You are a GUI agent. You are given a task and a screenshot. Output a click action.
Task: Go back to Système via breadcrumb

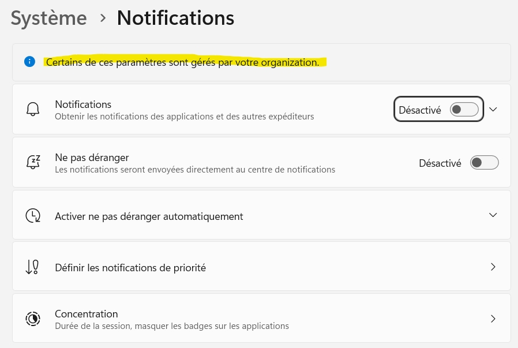click(48, 18)
